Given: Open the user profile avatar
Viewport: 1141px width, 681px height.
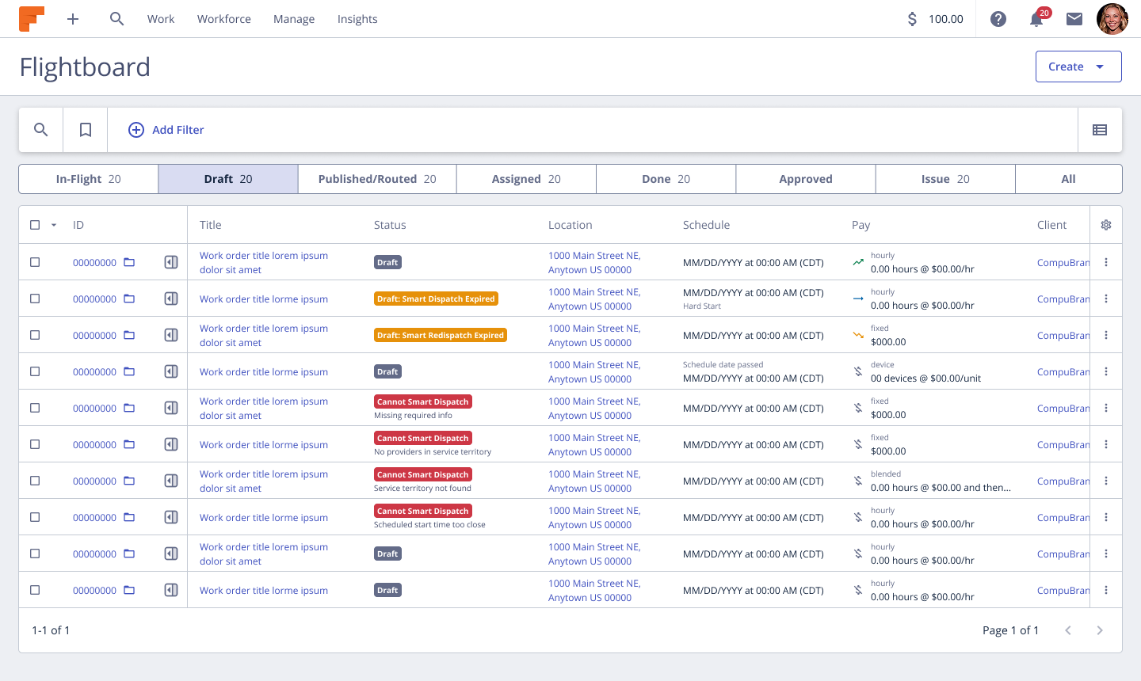Looking at the screenshot, I should [x=1112, y=19].
